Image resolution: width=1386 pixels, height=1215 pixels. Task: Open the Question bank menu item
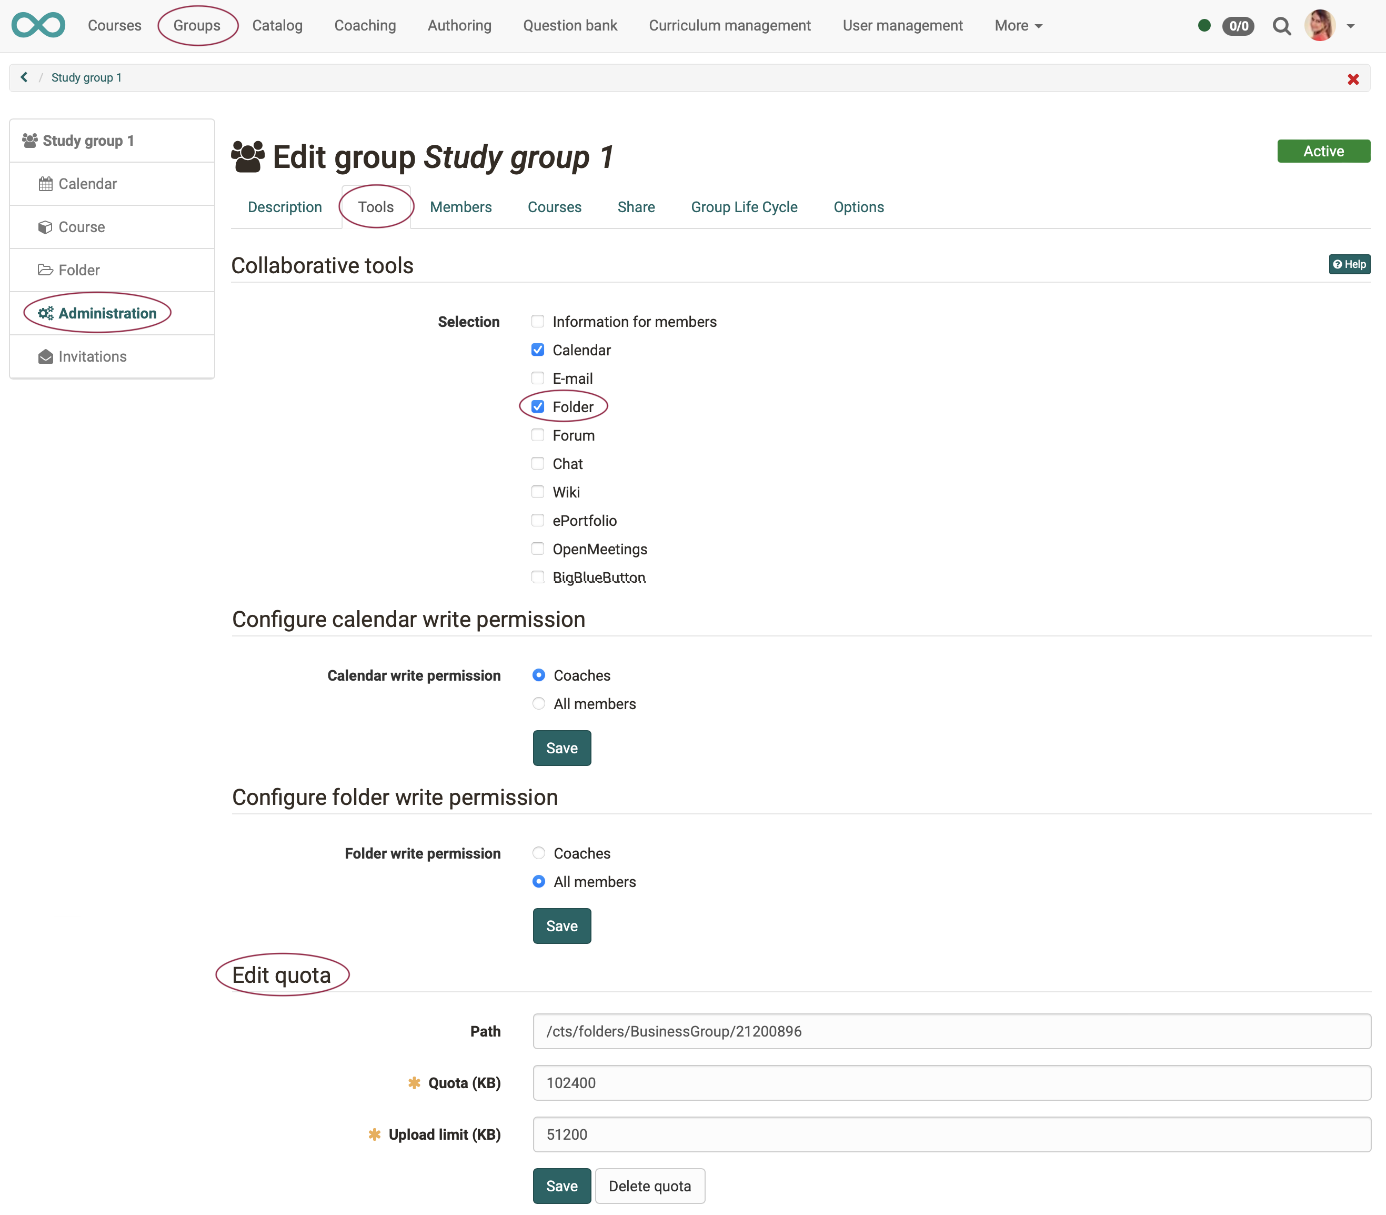click(570, 25)
